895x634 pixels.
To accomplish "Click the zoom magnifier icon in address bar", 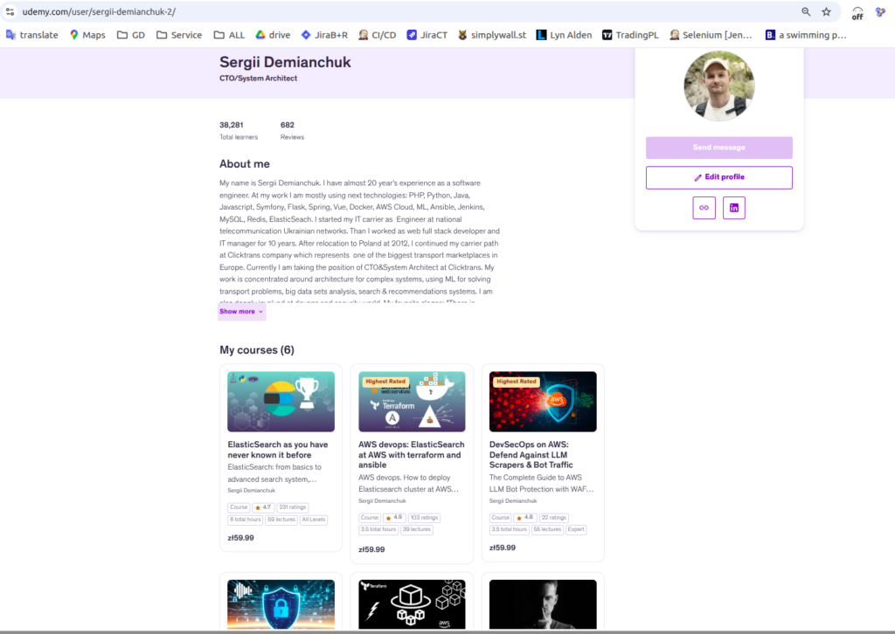I will [806, 12].
